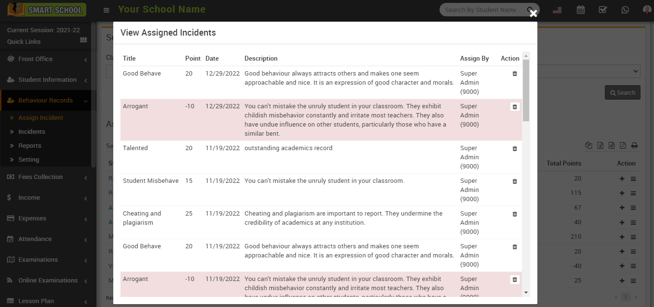Open the language flag selector

click(x=557, y=10)
